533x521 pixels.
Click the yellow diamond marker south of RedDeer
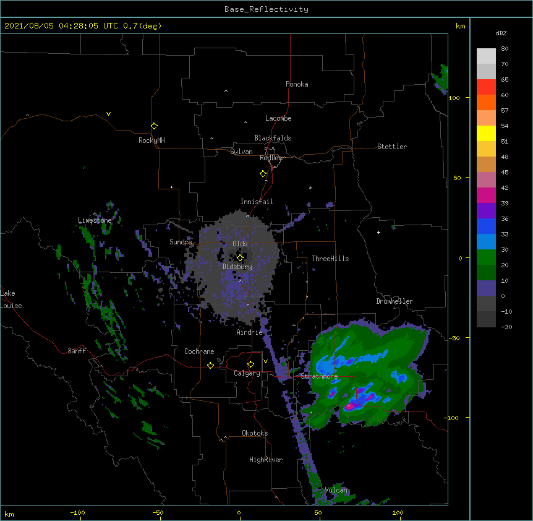click(263, 174)
